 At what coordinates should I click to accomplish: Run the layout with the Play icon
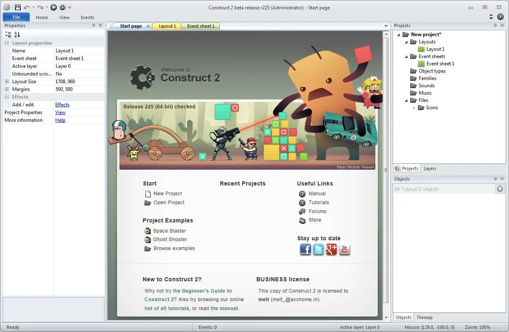[x=54, y=7]
